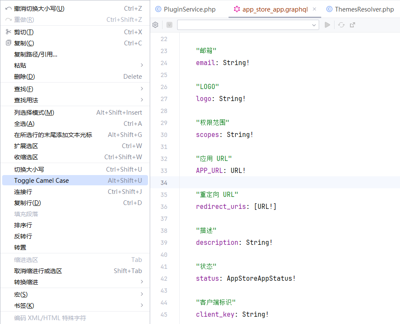Select Toggle Camel Case menu item
The height and width of the screenshot is (324, 400).
coord(41,181)
